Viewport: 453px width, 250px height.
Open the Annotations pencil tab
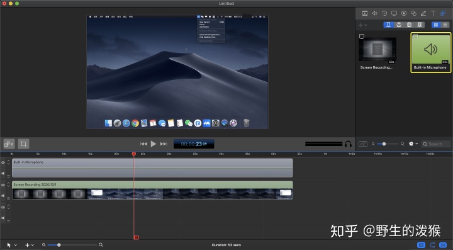[423, 13]
